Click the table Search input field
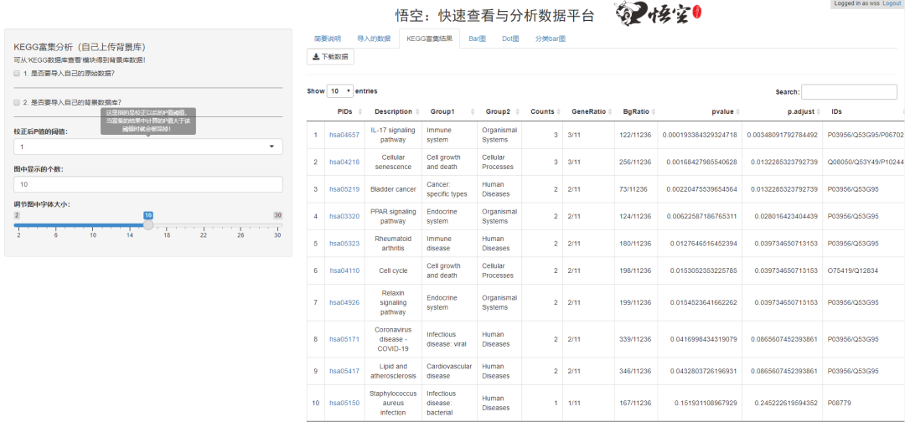 [849, 91]
